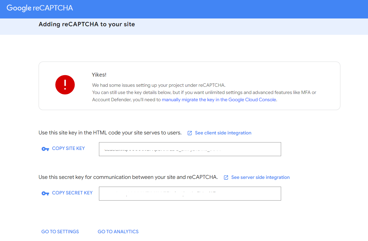Open See server side integration link
The image size is (368, 241).
(260, 177)
